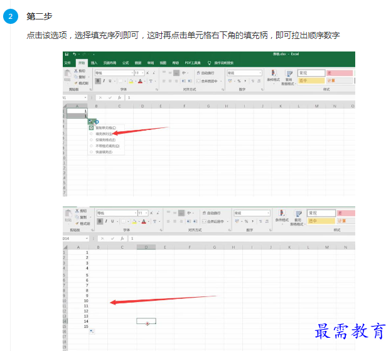Click Wrap Text (自动换行) in top Excel ribbon
This screenshot has height=351, width=391.
coord(205,73)
